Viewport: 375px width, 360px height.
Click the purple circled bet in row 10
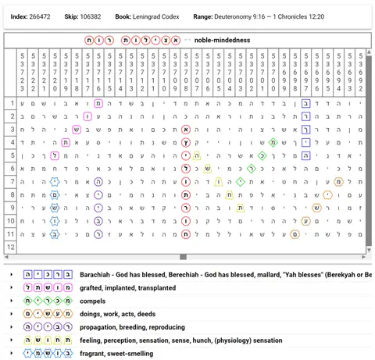98,221
